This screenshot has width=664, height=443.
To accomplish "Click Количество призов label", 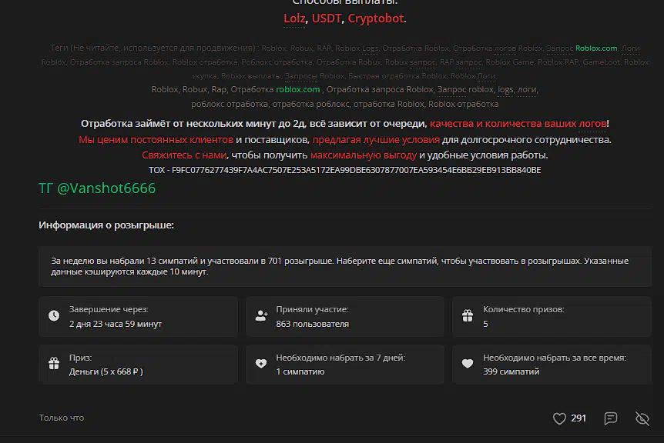I will pos(523,309).
